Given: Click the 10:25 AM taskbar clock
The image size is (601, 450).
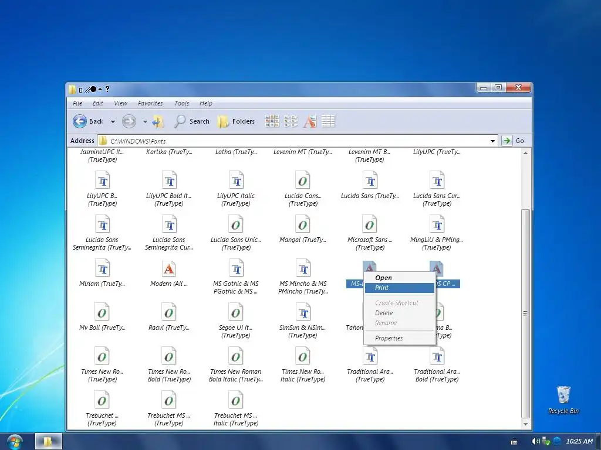Looking at the screenshot, I should [579, 441].
